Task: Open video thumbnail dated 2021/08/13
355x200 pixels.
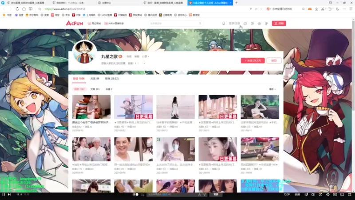Action: (91, 107)
